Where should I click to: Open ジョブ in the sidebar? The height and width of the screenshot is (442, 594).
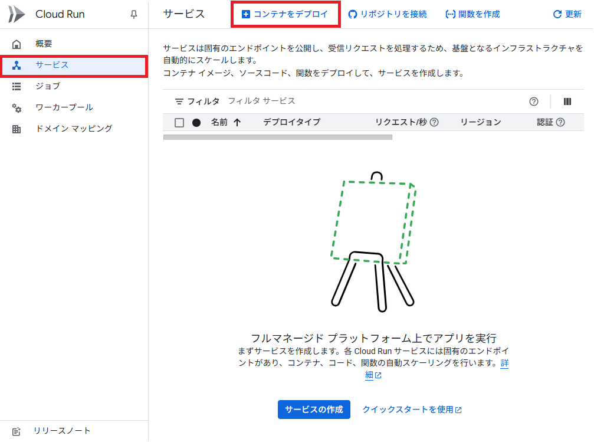click(47, 86)
